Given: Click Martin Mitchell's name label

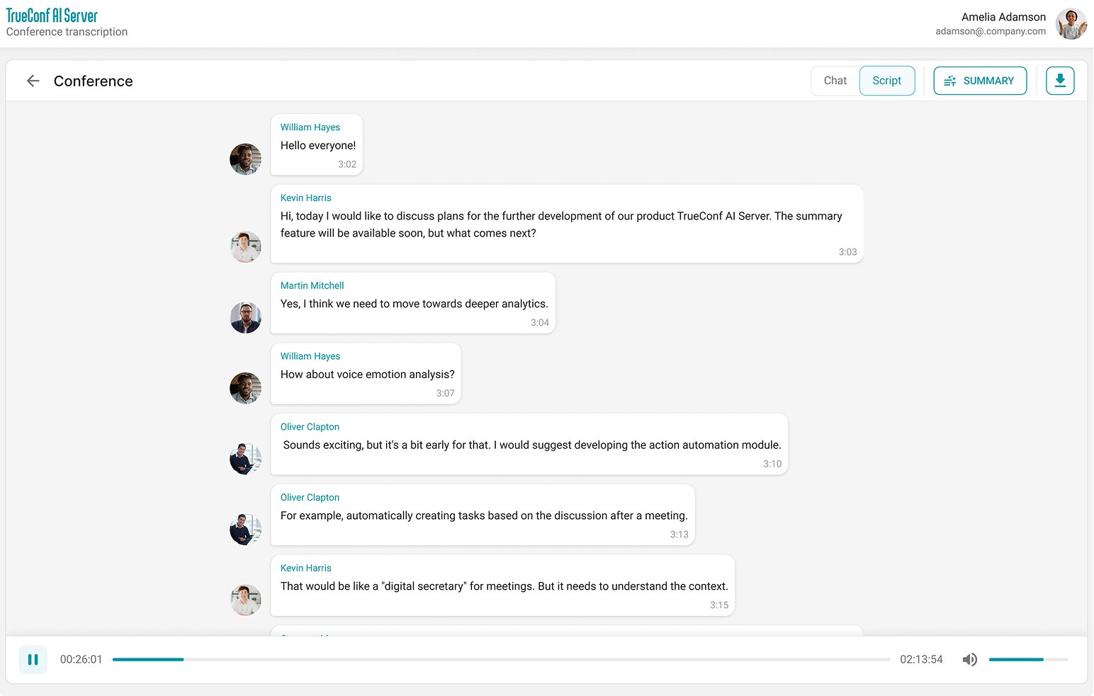Looking at the screenshot, I should 312,285.
